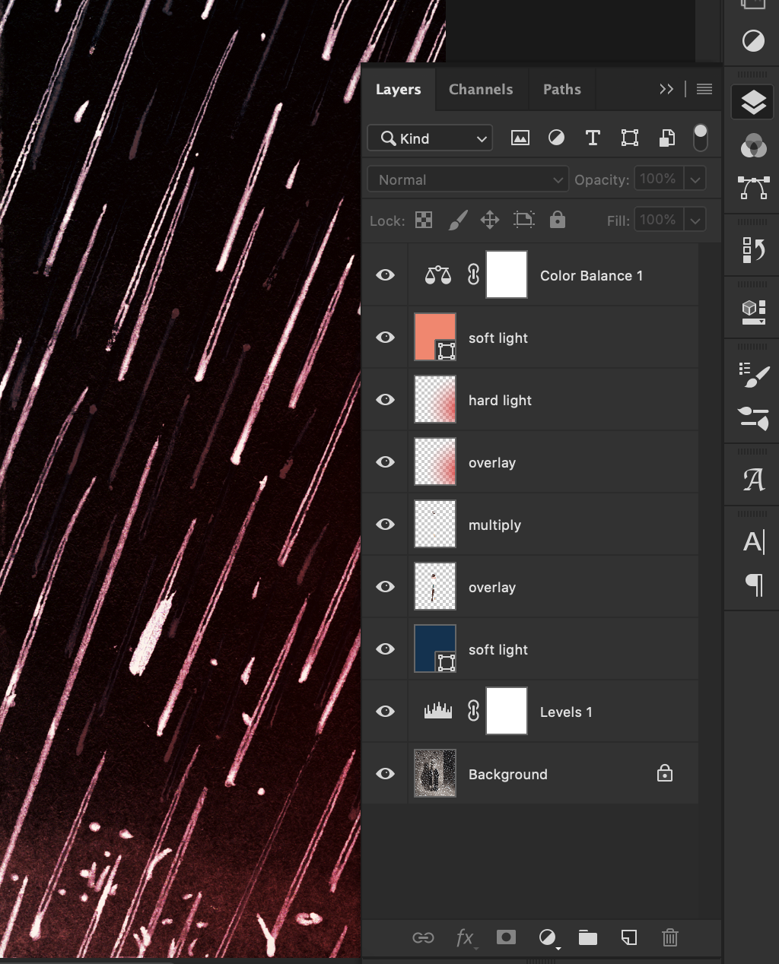Click the salmon color fill thumbnail

(x=435, y=337)
